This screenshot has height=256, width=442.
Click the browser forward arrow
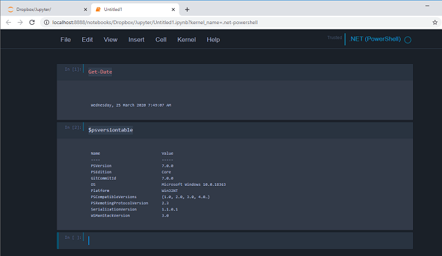point(20,23)
